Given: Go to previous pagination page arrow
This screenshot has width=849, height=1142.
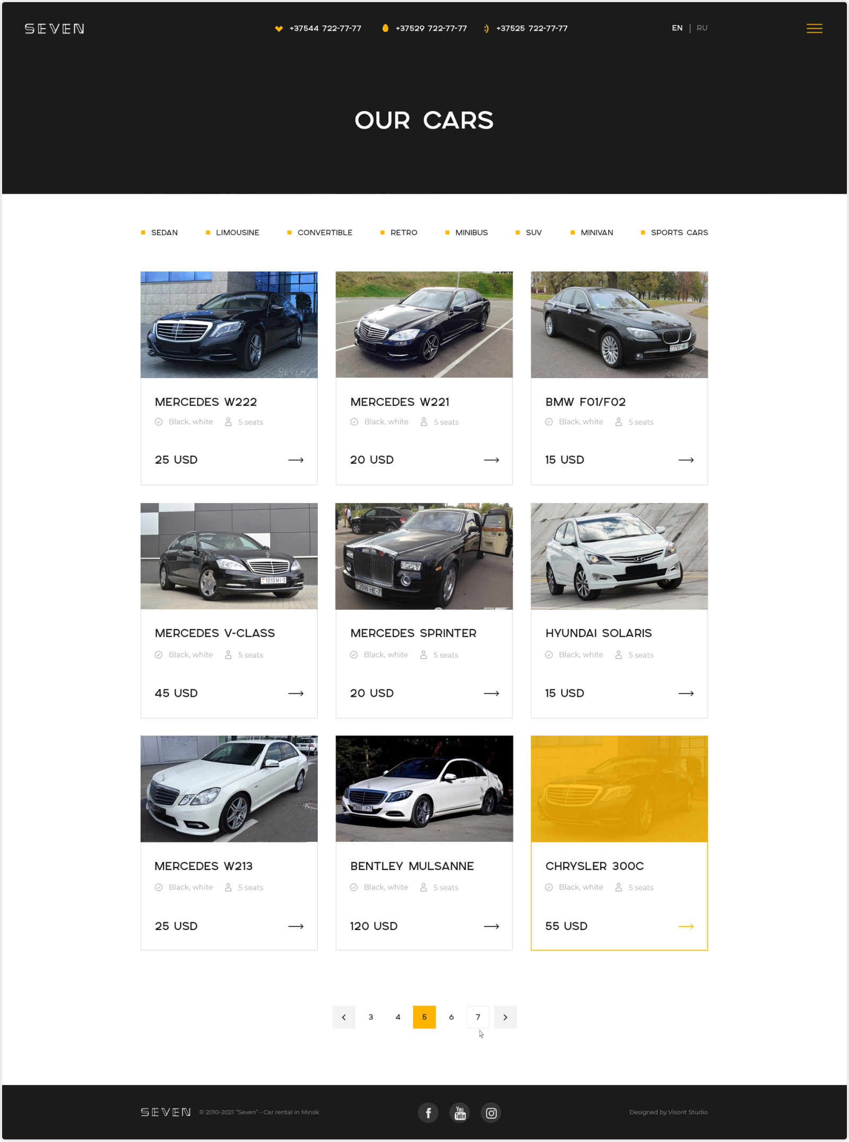Looking at the screenshot, I should [344, 1017].
